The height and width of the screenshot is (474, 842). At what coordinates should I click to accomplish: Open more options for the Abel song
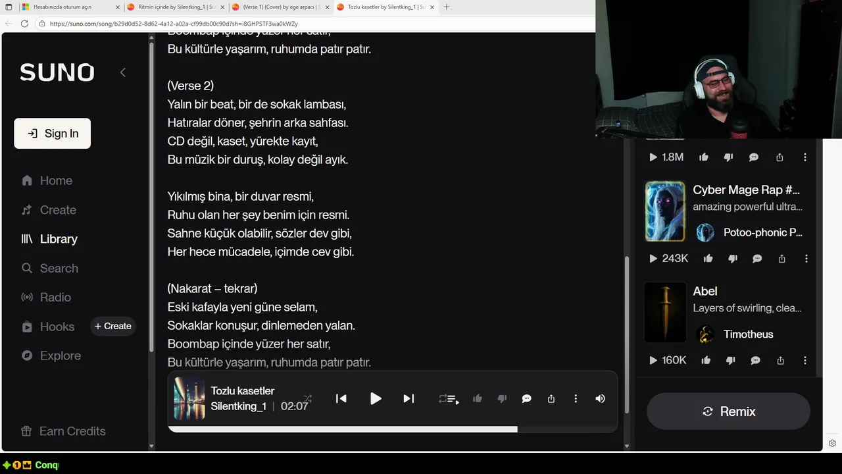pyautogui.click(x=805, y=360)
